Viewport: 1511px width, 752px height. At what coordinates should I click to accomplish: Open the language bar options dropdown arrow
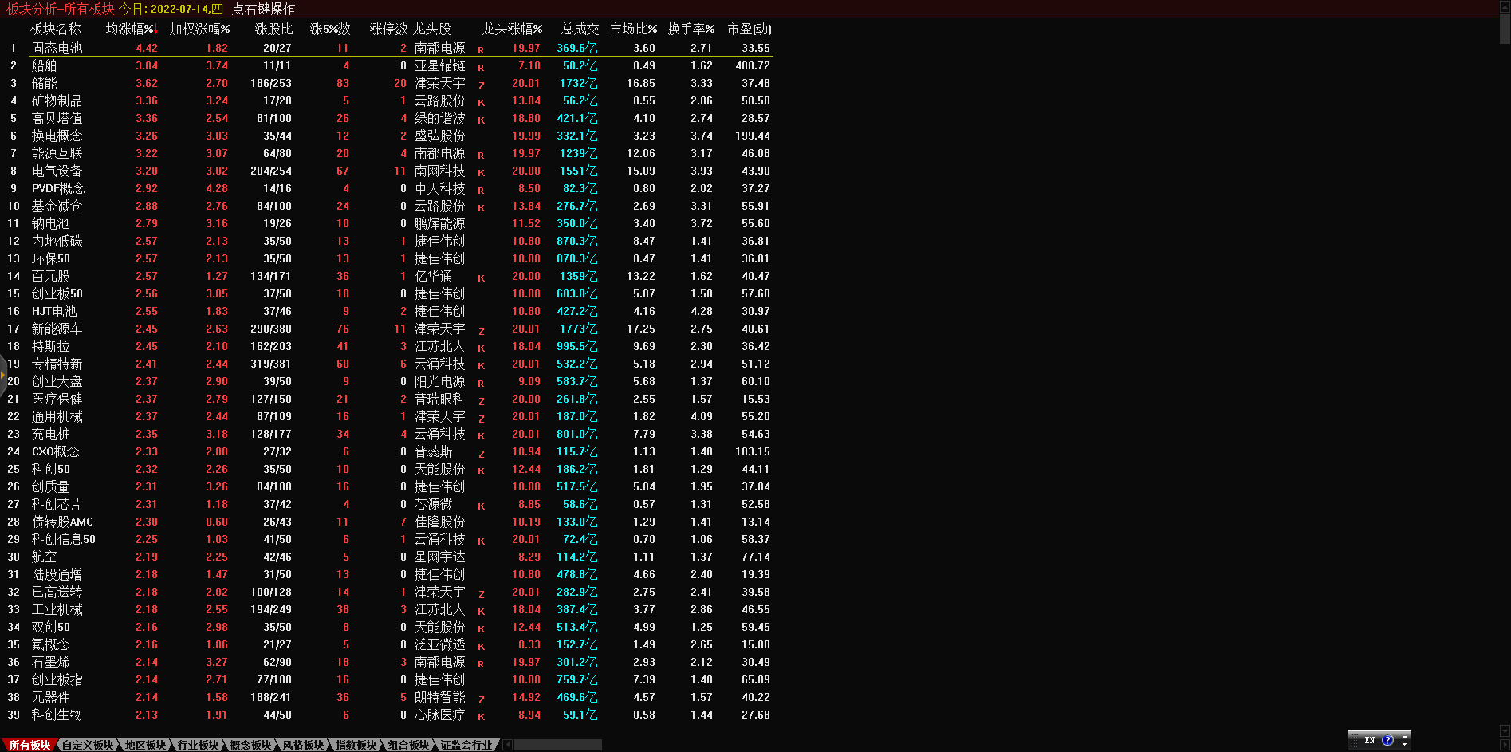1405,745
